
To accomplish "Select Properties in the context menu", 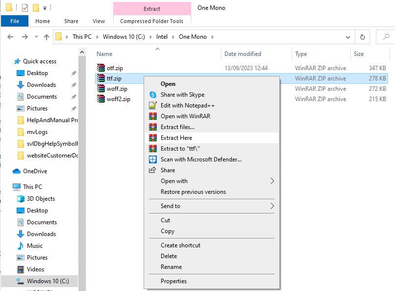I will pyautogui.click(x=212, y=281).
